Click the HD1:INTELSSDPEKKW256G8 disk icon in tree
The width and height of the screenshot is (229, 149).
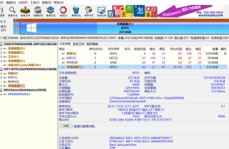1,69
